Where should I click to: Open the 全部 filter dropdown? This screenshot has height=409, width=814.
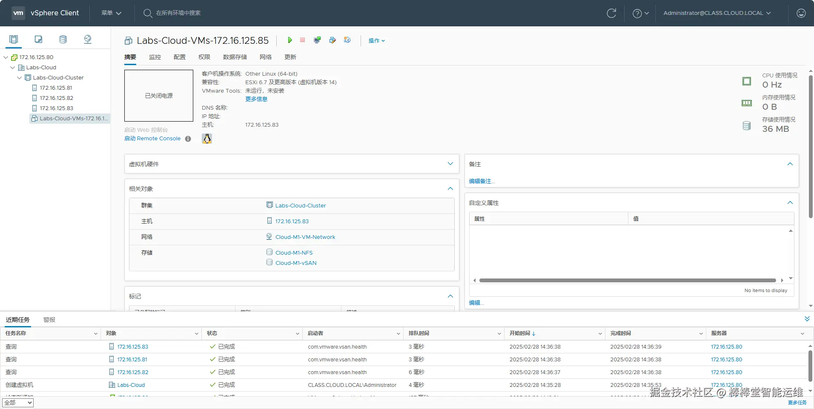[x=18, y=403]
